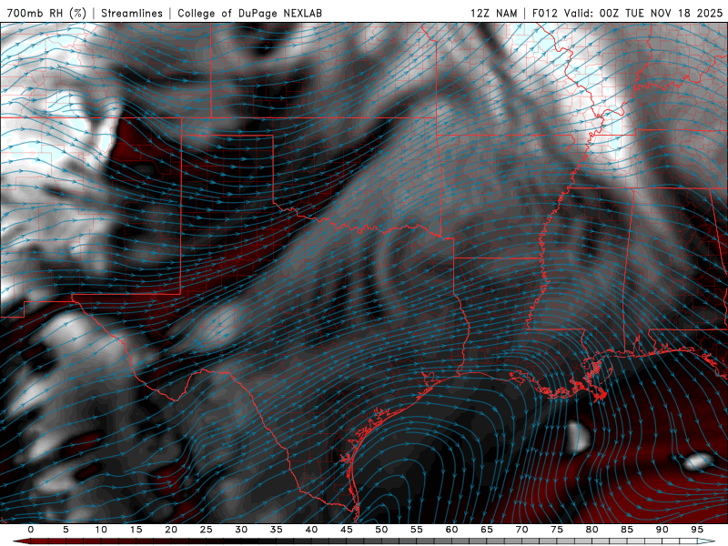728x546 pixels.
Task: Click the '65' colorbar scale label
Action: click(x=487, y=530)
